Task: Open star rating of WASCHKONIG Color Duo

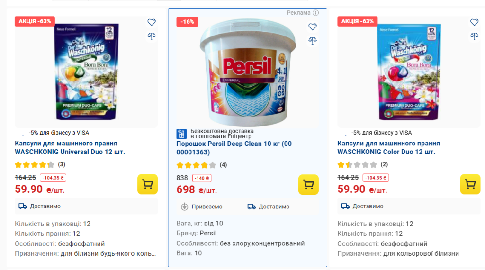Action: [x=357, y=165]
